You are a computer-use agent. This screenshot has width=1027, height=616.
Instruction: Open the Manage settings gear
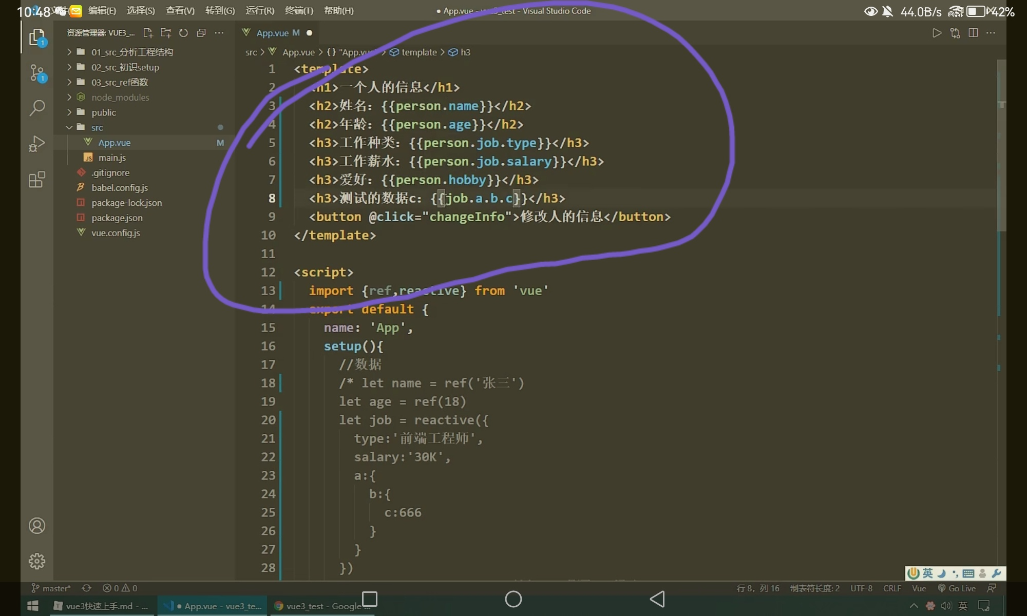37,561
